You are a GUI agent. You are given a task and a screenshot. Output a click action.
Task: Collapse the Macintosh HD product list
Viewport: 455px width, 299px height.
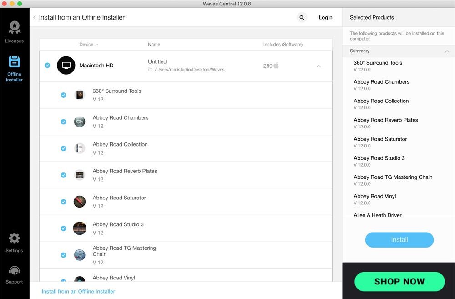point(318,66)
